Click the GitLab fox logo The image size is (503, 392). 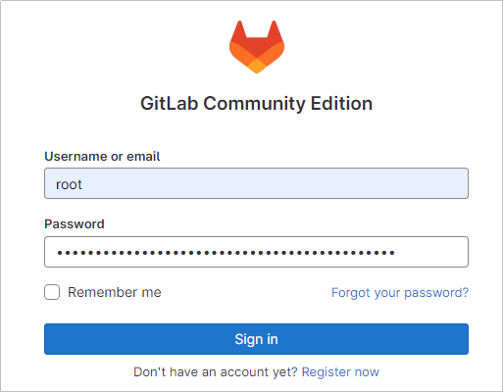point(257,47)
